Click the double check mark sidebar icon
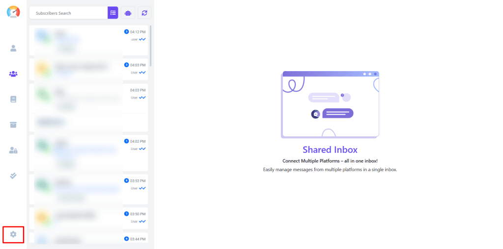 13,175
